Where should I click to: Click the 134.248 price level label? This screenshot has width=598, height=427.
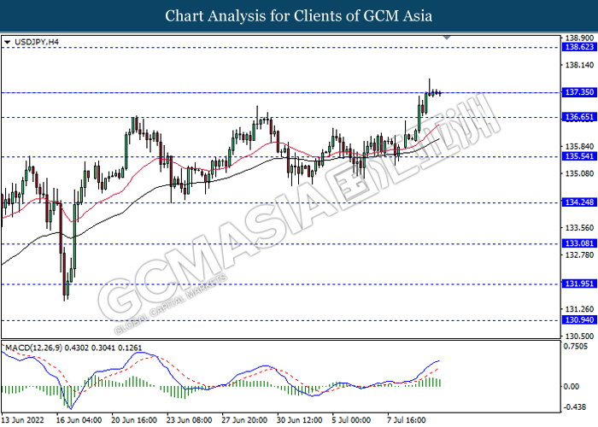tap(579, 202)
